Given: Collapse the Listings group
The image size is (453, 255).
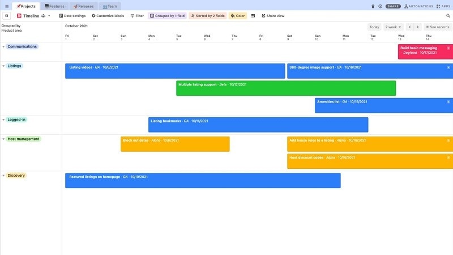Looking at the screenshot, I should pos(3,66).
